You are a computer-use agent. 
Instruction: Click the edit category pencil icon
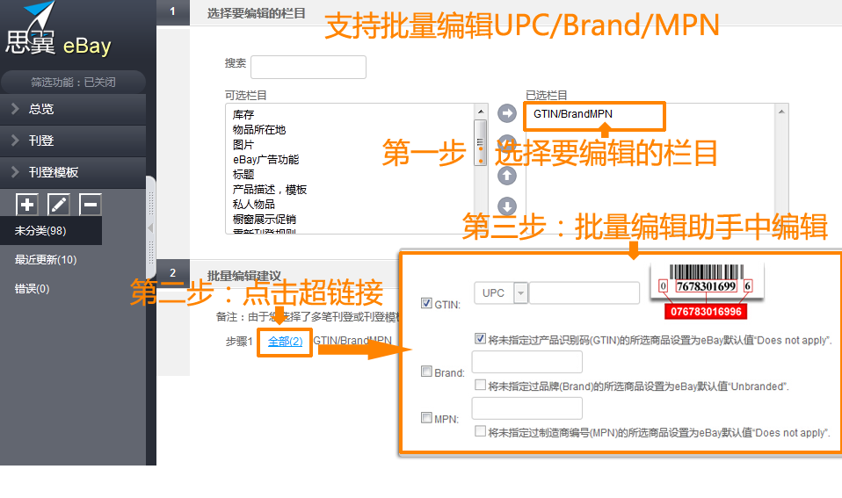[x=59, y=205]
